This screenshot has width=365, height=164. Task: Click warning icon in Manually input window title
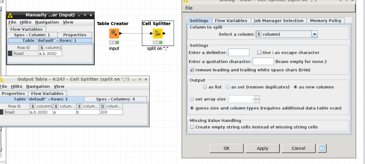(10, 15)
